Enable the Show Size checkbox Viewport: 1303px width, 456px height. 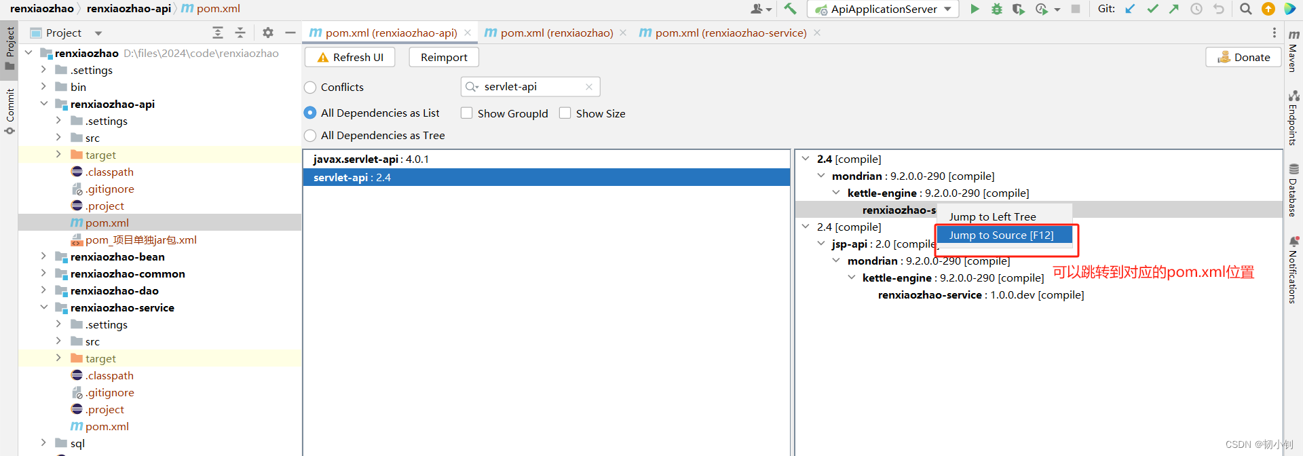coord(565,113)
